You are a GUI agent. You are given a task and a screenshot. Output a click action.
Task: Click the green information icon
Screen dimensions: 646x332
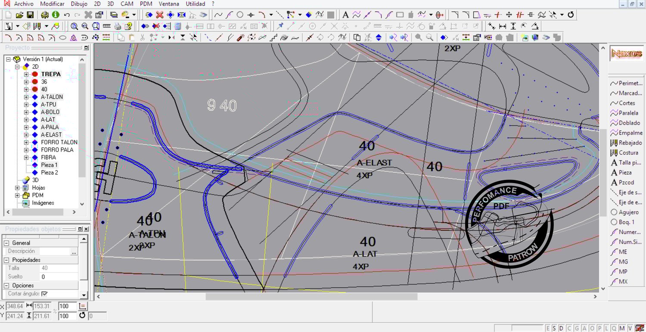(56, 15)
